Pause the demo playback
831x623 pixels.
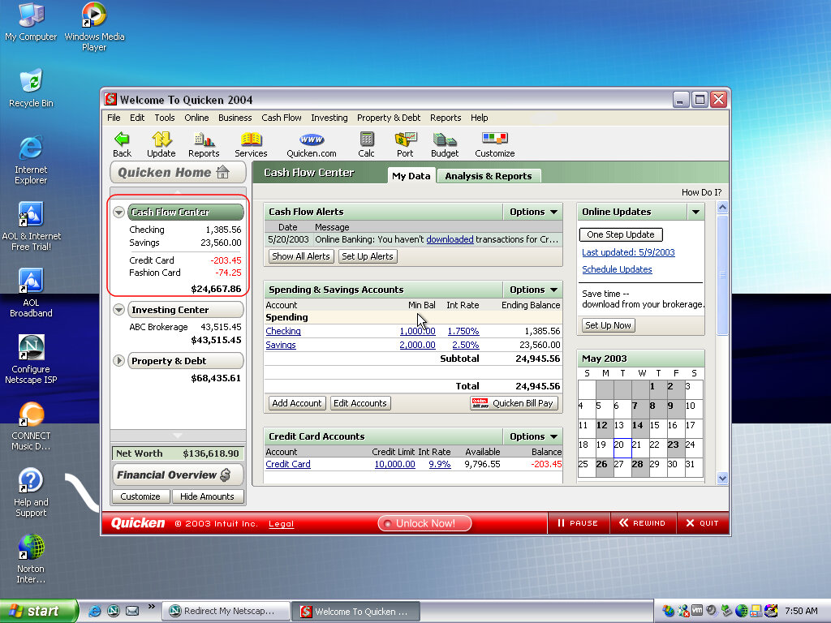578,523
